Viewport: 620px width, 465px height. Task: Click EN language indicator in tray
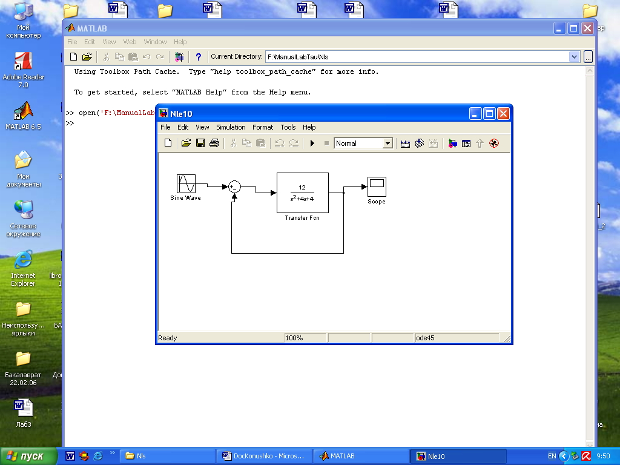(552, 456)
